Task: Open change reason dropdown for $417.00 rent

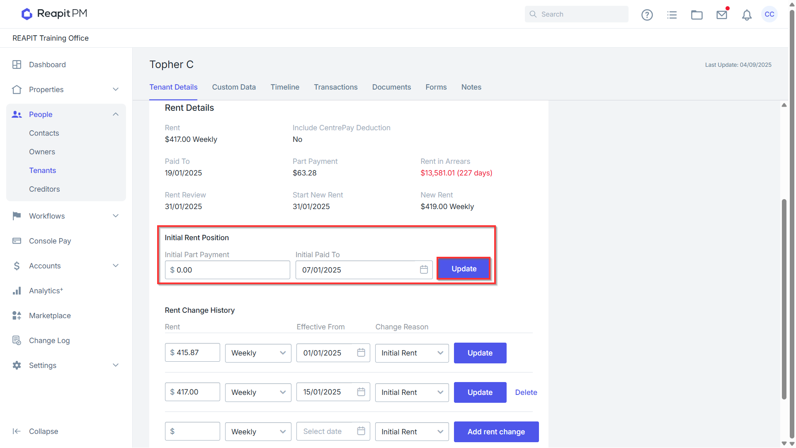Action: (412, 392)
